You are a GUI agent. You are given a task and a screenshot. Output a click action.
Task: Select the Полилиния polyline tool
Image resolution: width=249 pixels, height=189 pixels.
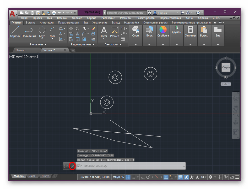click(x=29, y=32)
